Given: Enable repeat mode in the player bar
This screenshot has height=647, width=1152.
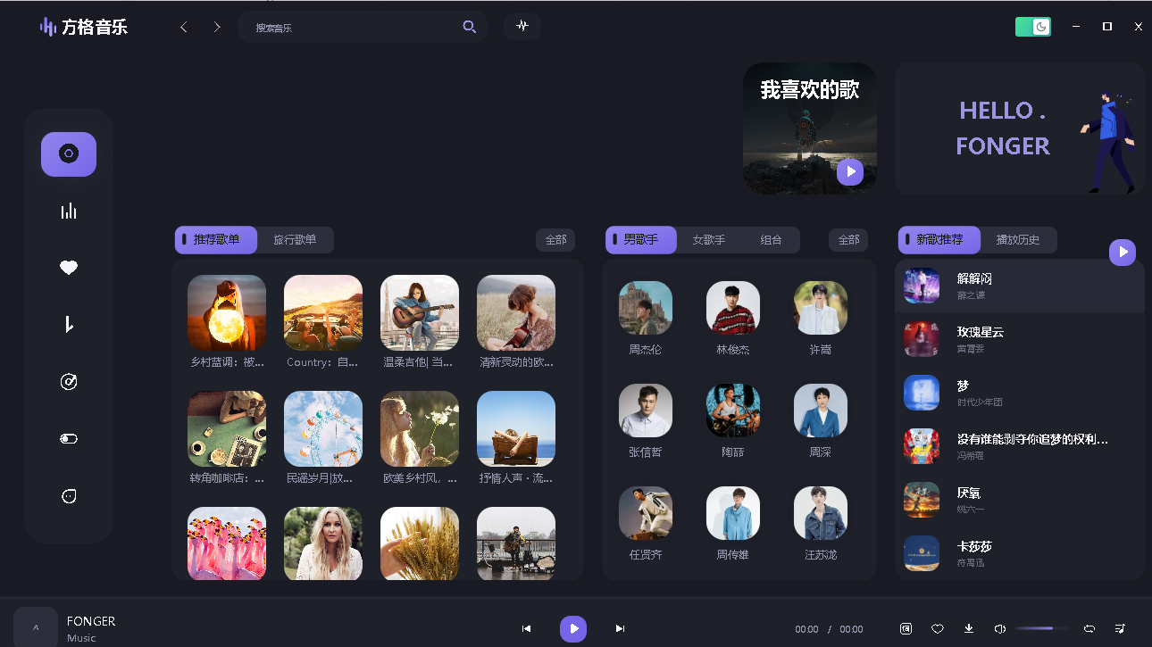Looking at the screenshot, I should (x=1089, y=629).
